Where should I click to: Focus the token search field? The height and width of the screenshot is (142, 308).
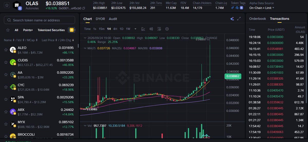40,20
